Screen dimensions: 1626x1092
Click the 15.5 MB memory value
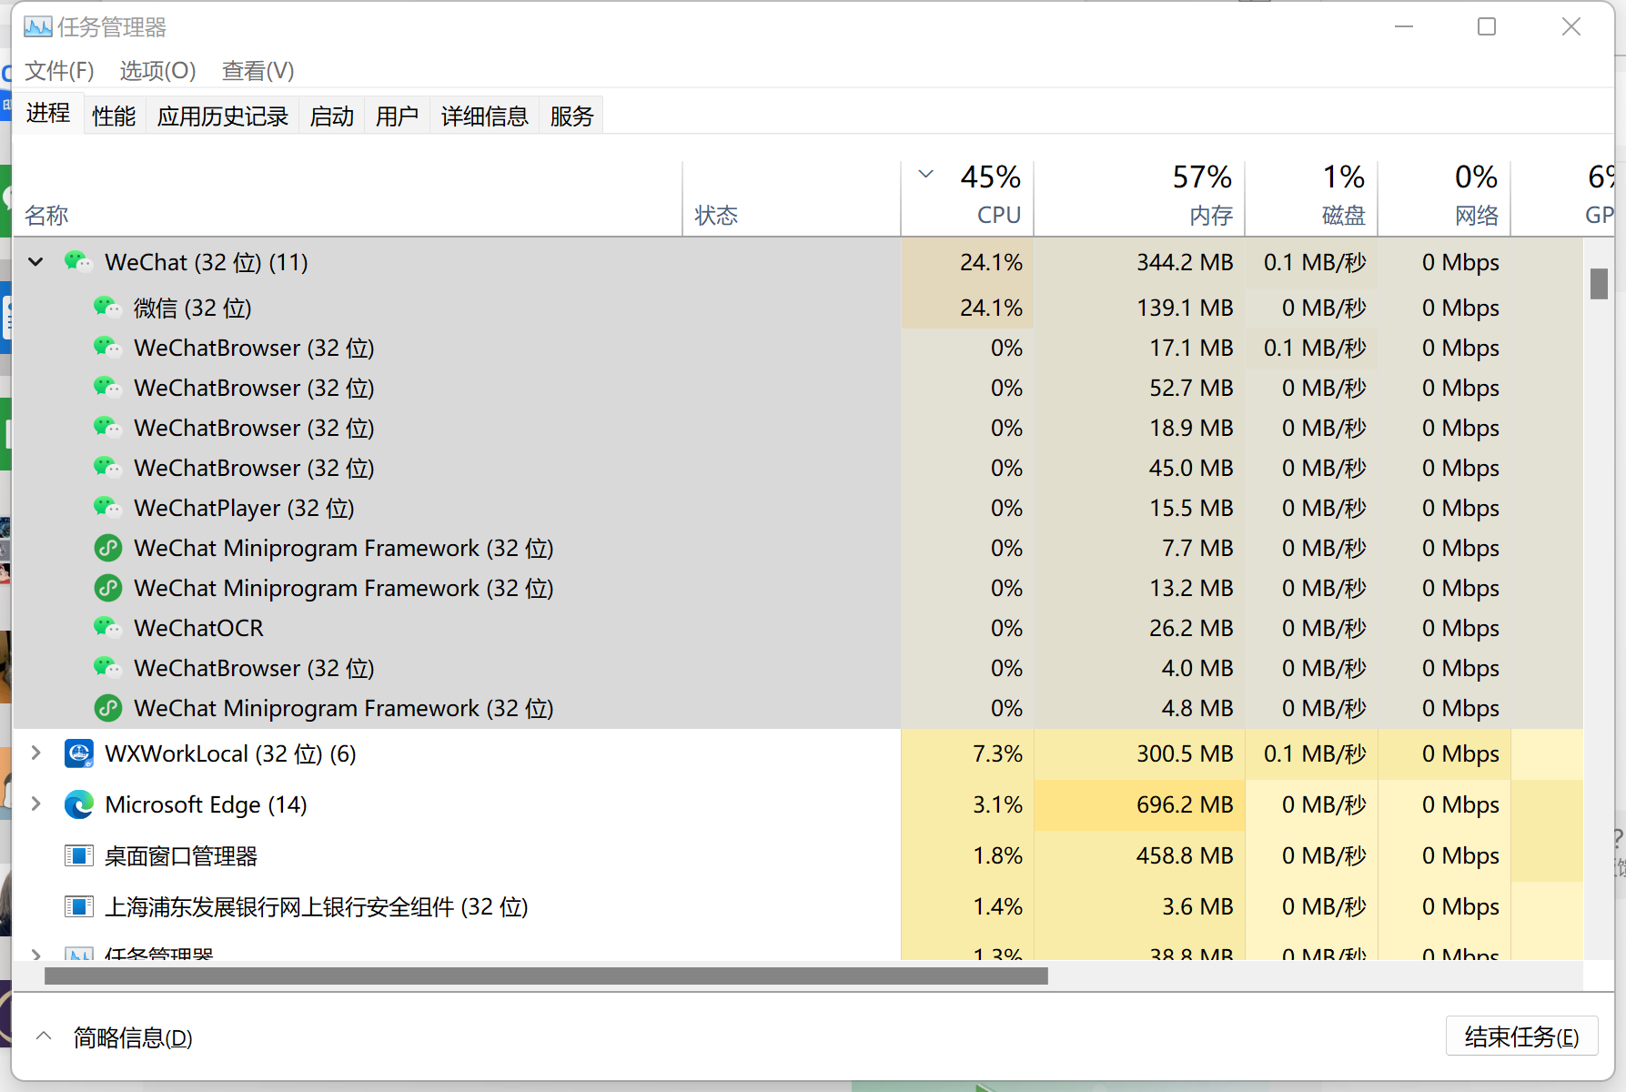coord(1191,508)
